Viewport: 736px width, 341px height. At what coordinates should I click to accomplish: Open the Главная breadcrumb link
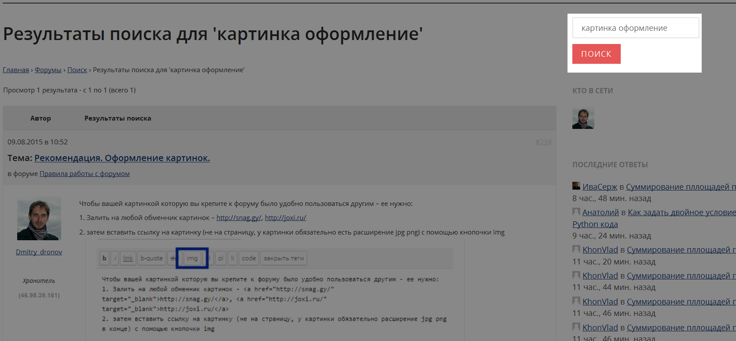(16, 70)
